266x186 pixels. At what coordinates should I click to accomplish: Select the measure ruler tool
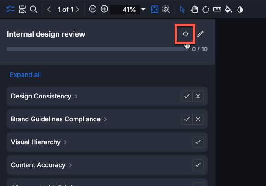217,9
